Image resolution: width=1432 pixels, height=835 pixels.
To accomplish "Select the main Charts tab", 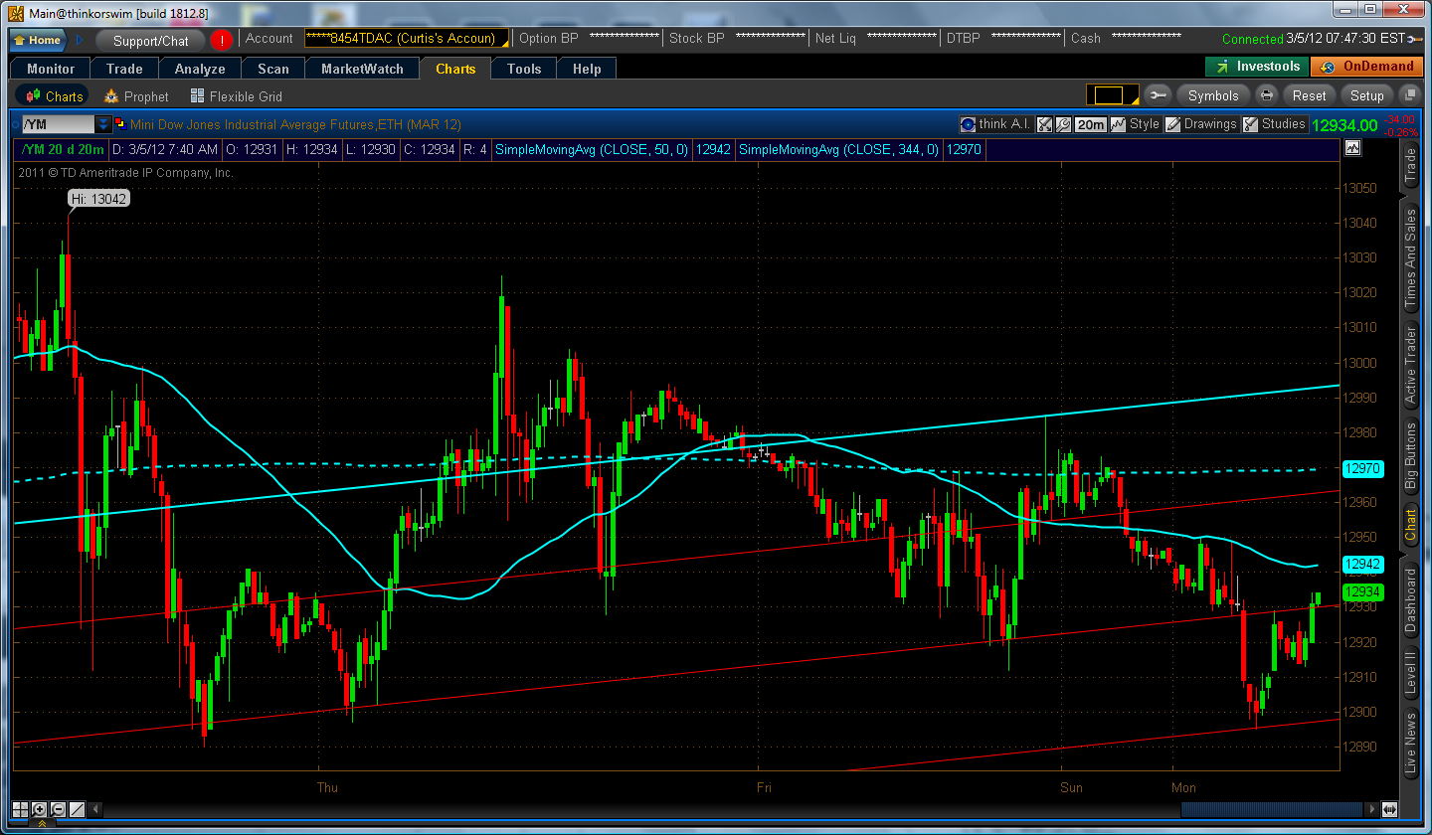I will coord(455,69).
